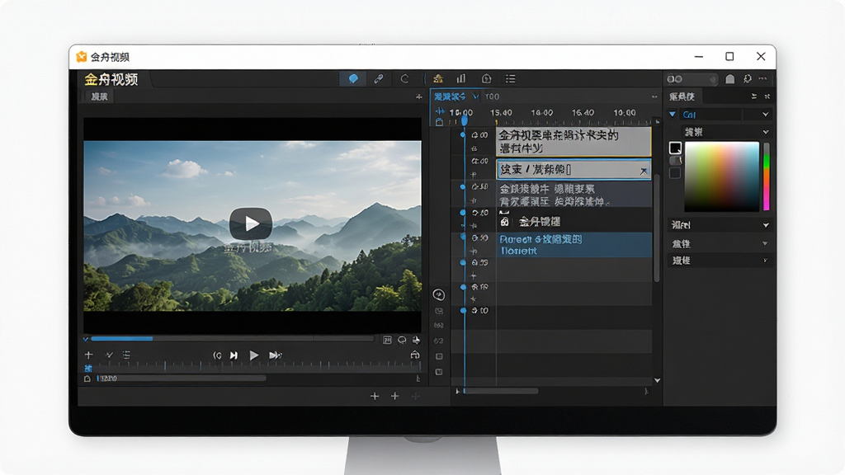
Task: Open the chevron dropdown beside blue timeline tab
Action: click(475, 96)
